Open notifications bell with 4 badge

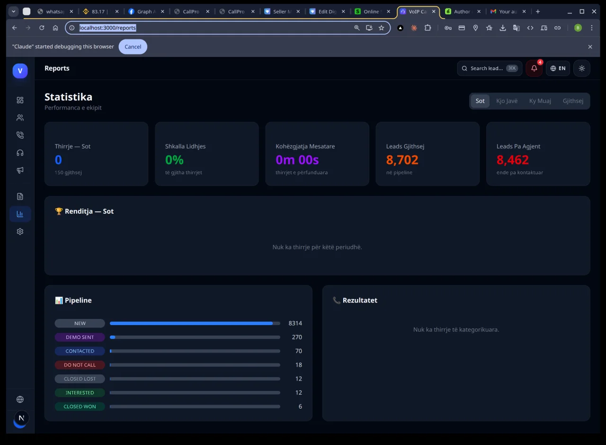click(534, 68)
